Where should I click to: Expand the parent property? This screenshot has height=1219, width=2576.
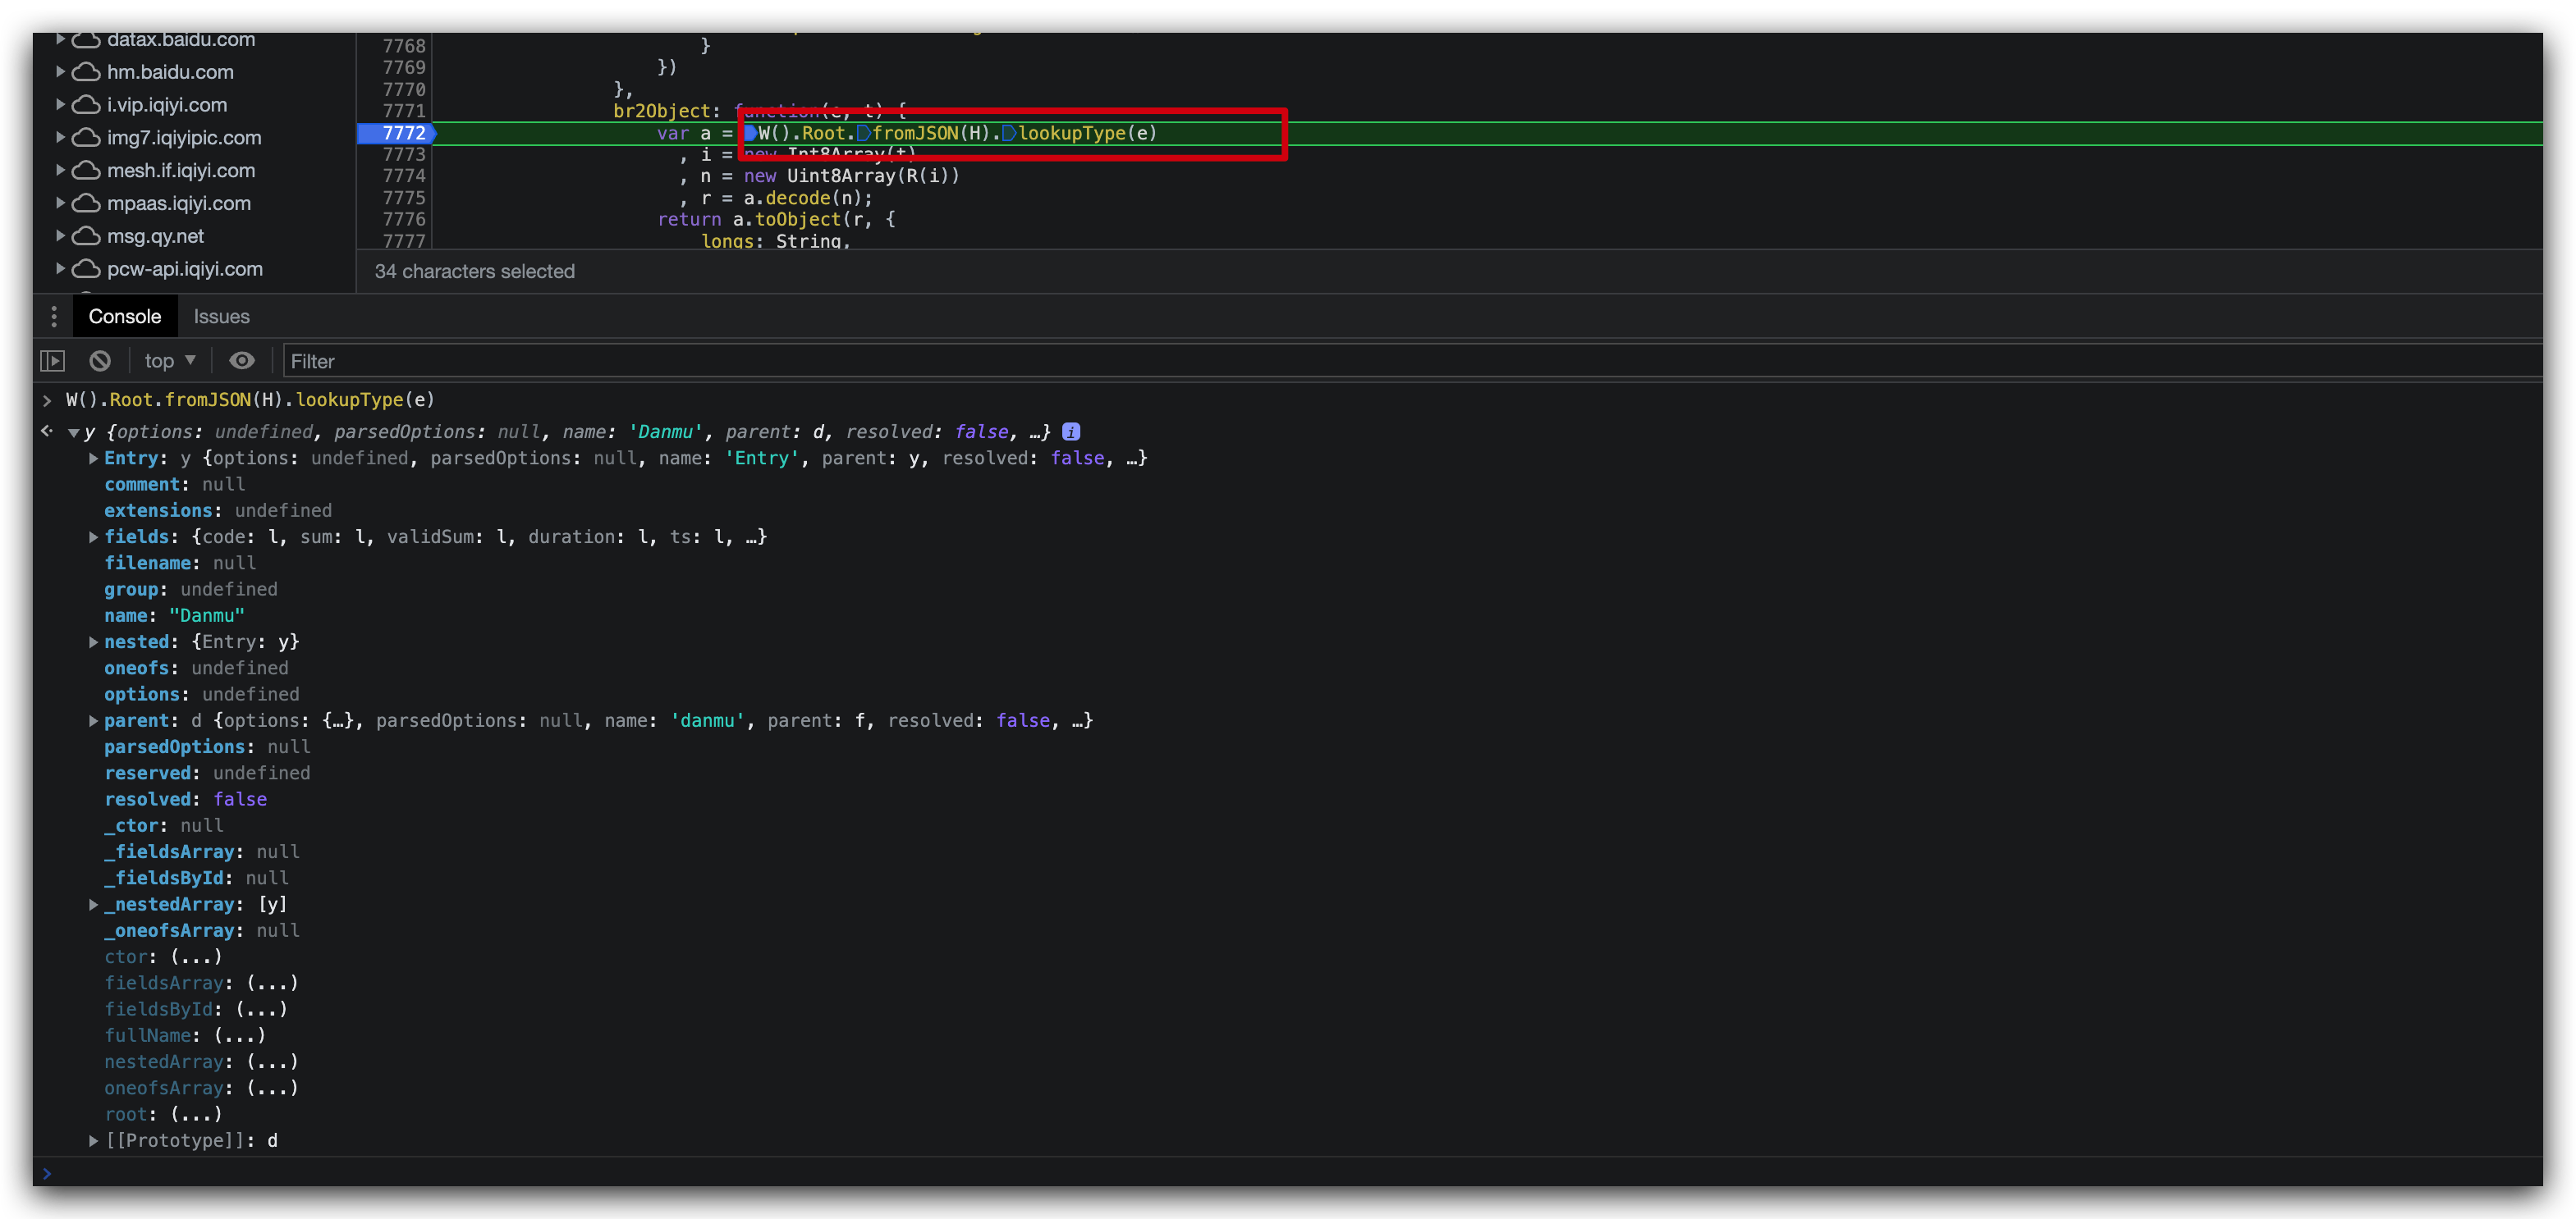click(93, 721)
